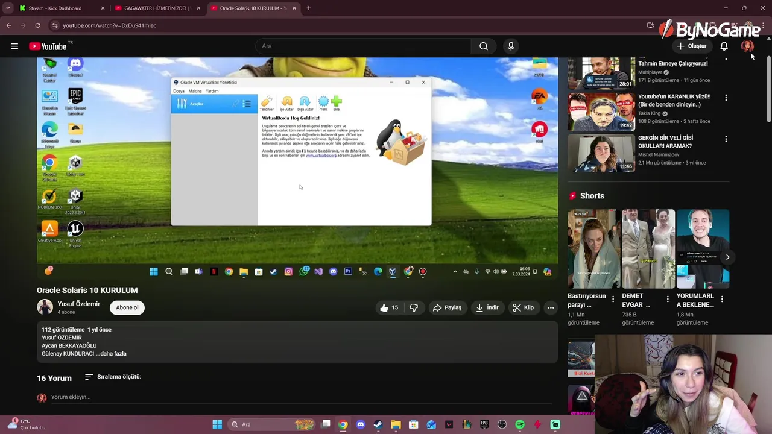Open the 'Bastırıyorsun parayı' Shorts thumbnail
Screen dimensions: 772x434
(593, 249)
